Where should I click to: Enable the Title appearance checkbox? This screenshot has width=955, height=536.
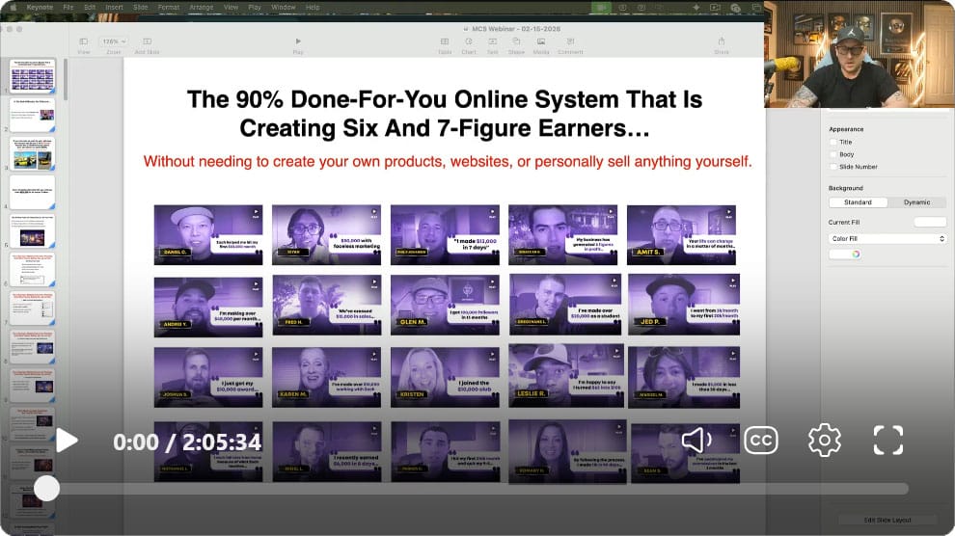833,142
